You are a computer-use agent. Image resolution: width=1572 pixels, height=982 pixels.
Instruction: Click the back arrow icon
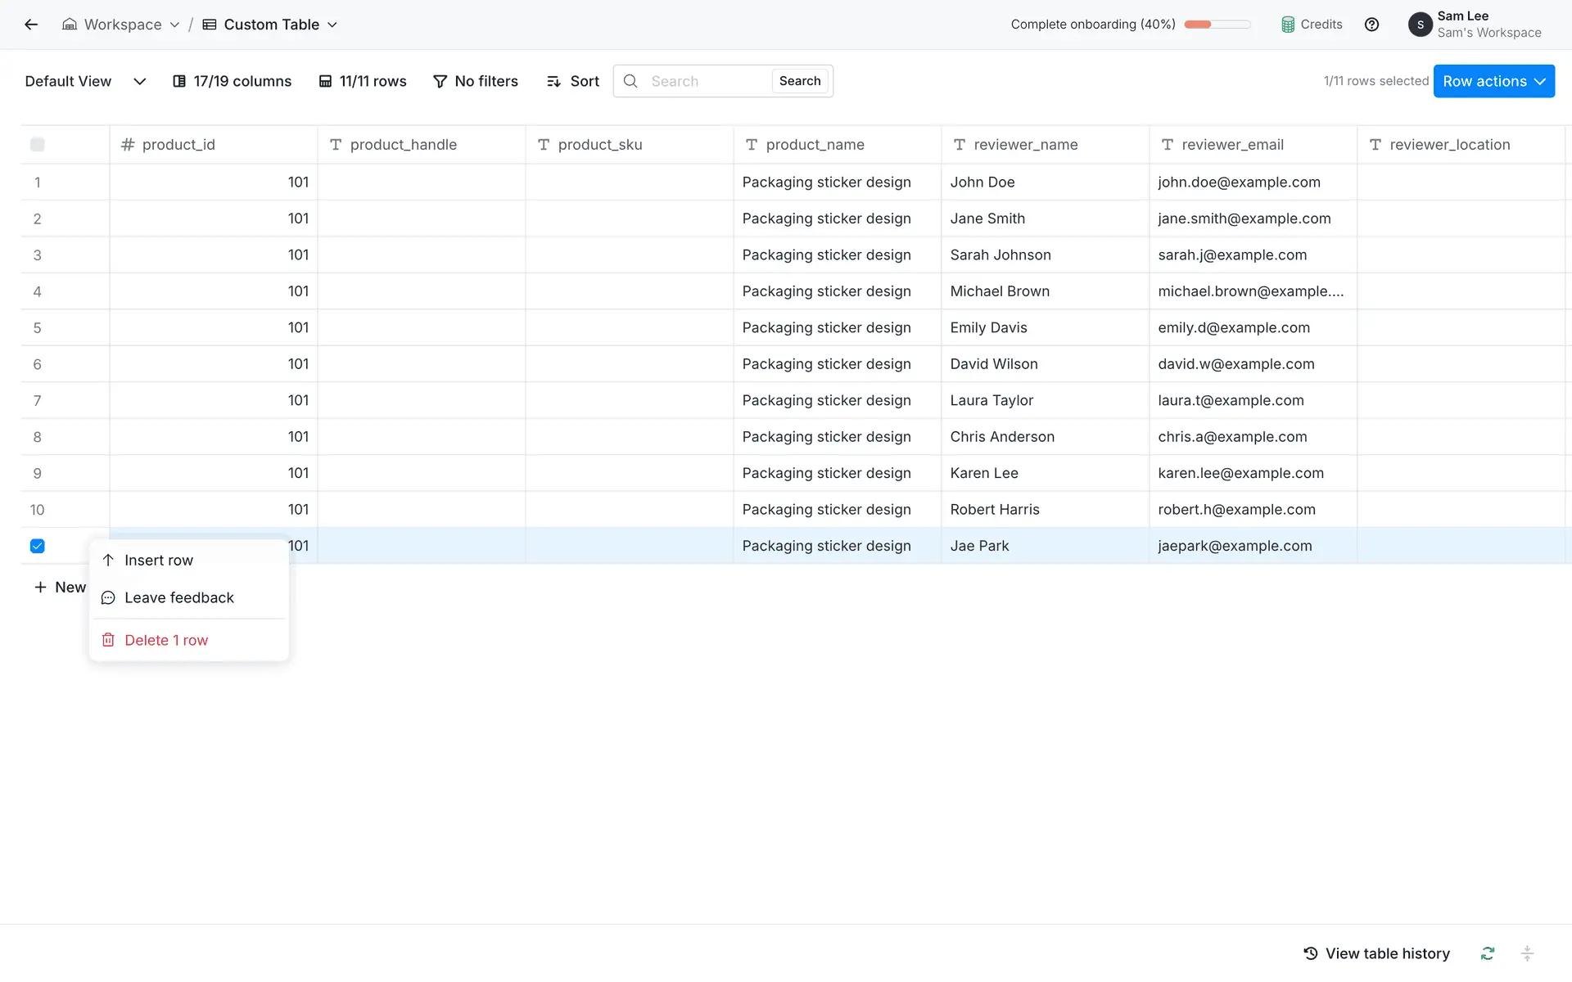click(31, 25)
